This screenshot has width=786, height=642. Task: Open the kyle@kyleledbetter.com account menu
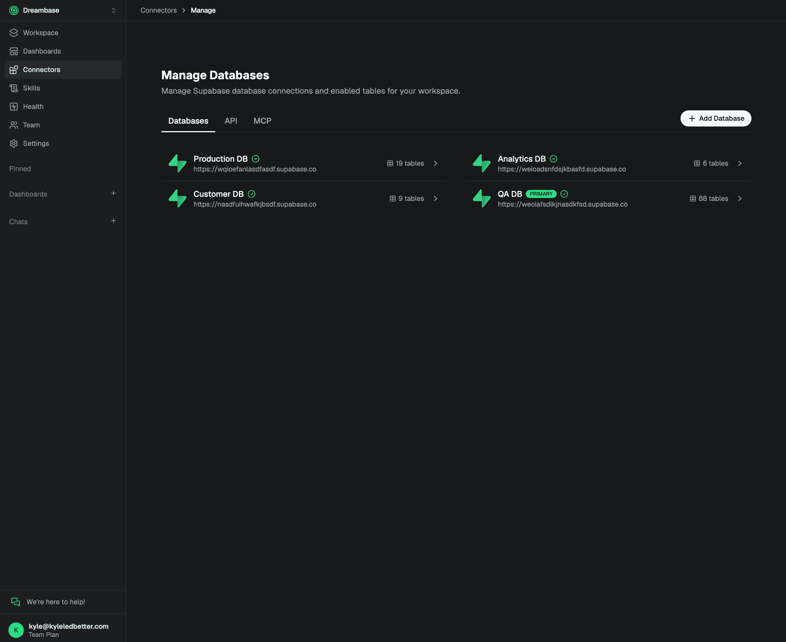69,626
